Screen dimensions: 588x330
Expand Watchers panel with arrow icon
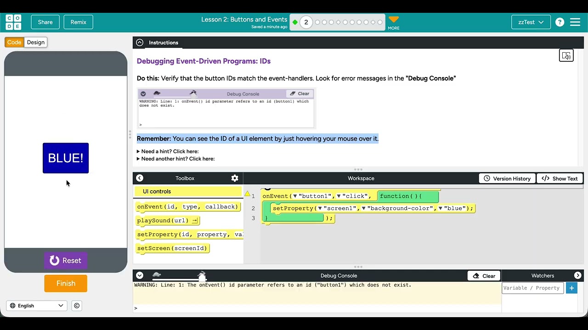(578, 275)
